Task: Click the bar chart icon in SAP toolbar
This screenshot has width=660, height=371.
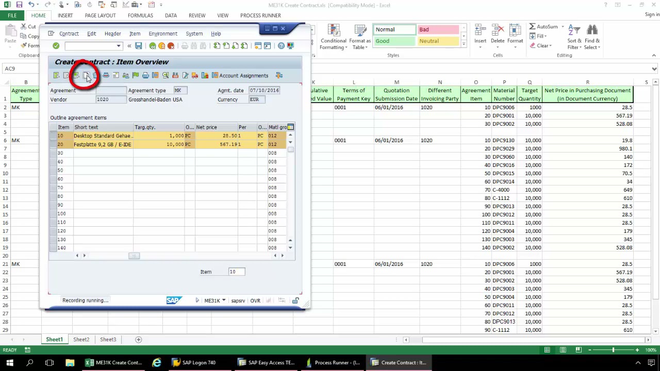Action: (205, 76)
